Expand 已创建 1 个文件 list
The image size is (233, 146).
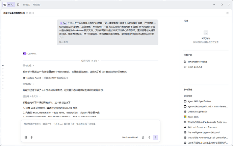click(x=32, y=96)
